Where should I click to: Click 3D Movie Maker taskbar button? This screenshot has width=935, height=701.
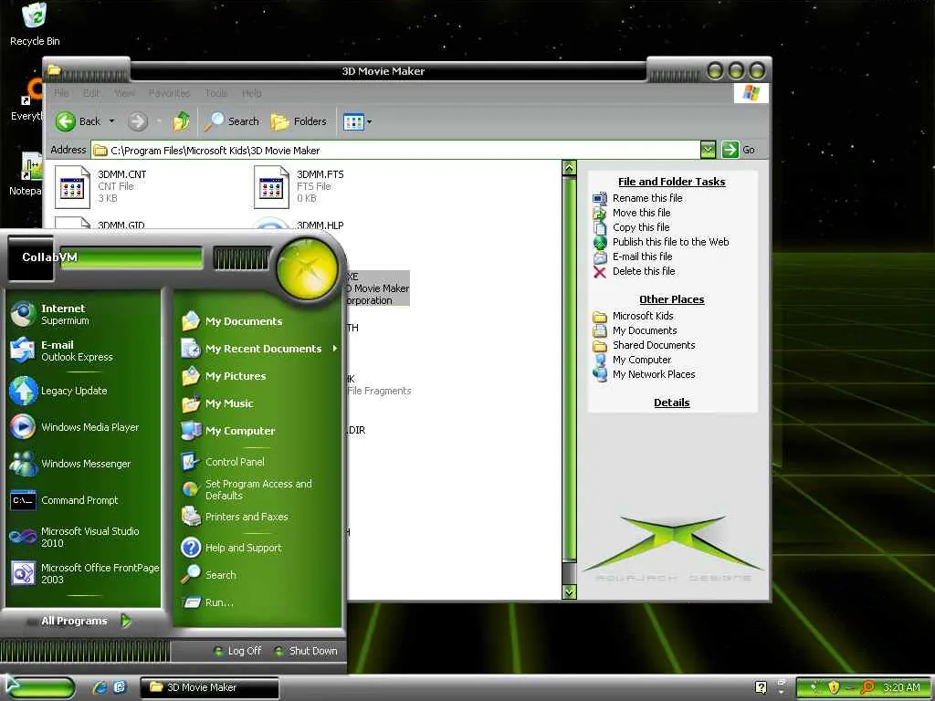click(x=209, y=687)
